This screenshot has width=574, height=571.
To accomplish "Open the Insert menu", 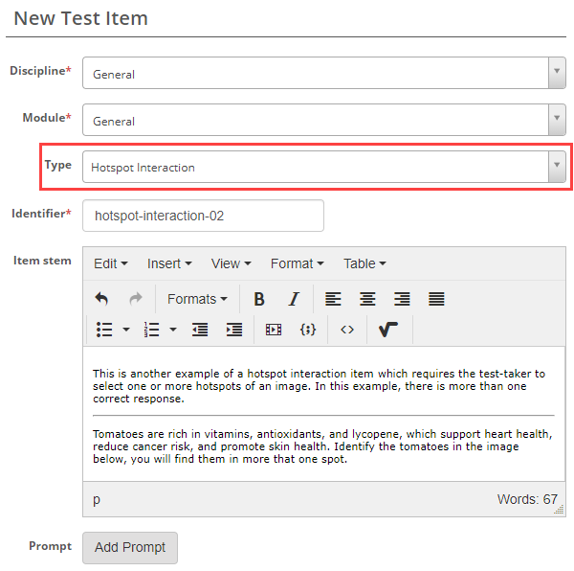I will point(169,263).
